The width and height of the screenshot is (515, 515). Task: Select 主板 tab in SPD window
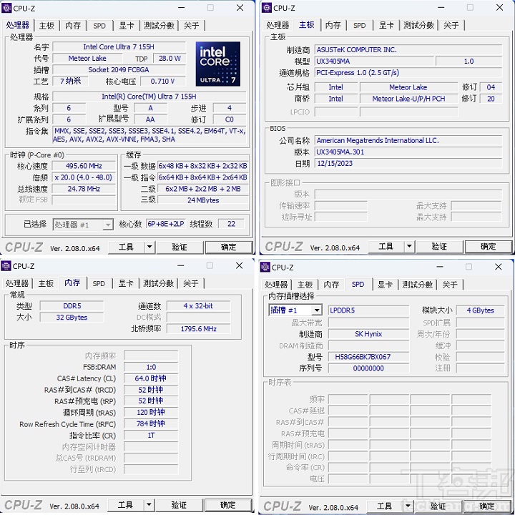[305, 285]
